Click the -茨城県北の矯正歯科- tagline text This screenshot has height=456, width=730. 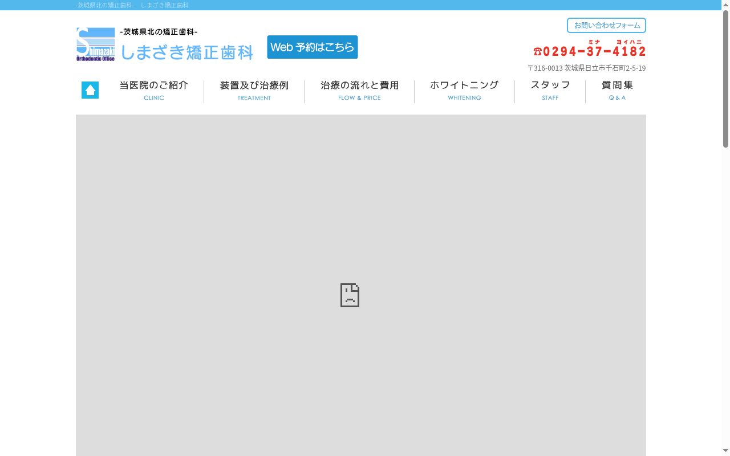(x=159, y=32)
